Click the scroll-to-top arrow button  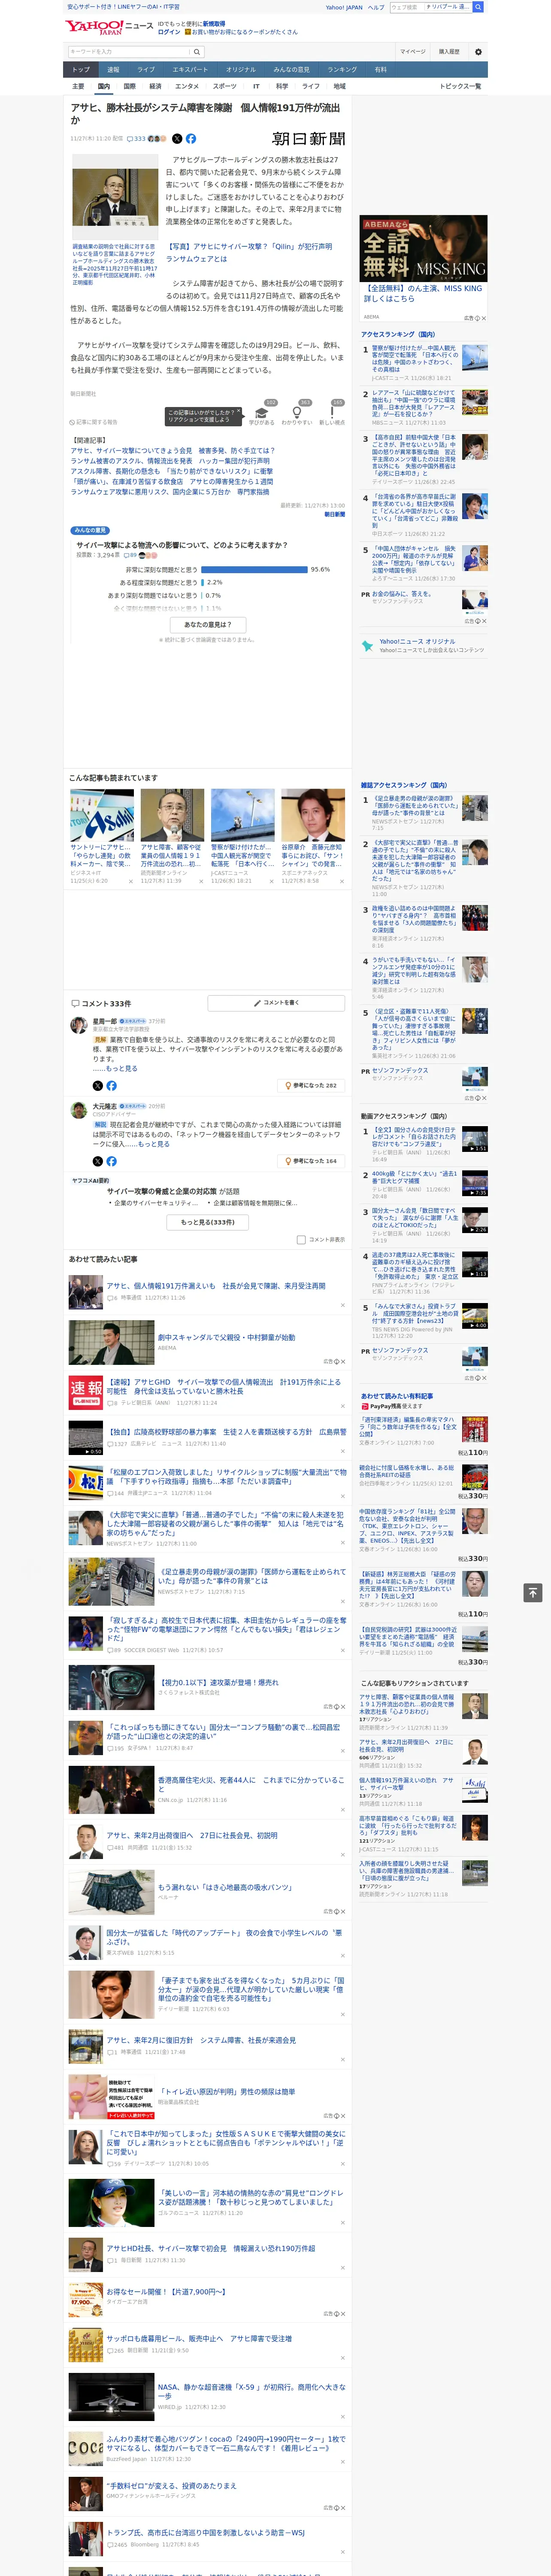pos(533,1592)
